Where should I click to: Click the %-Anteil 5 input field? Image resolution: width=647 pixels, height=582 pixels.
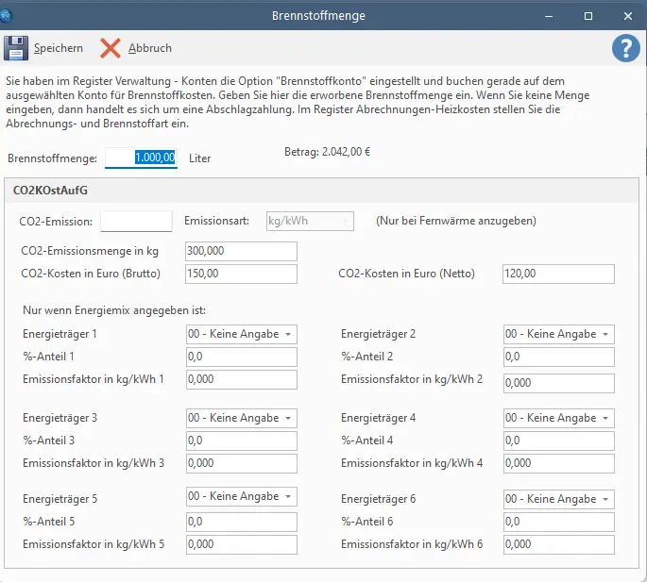pyautogui.click(x=242, y=522)
